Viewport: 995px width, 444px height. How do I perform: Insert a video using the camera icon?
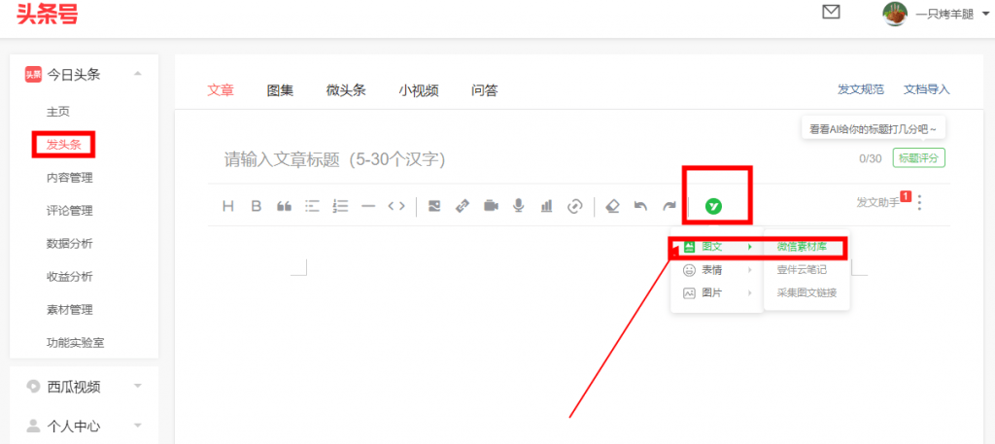tap(491, 206)
